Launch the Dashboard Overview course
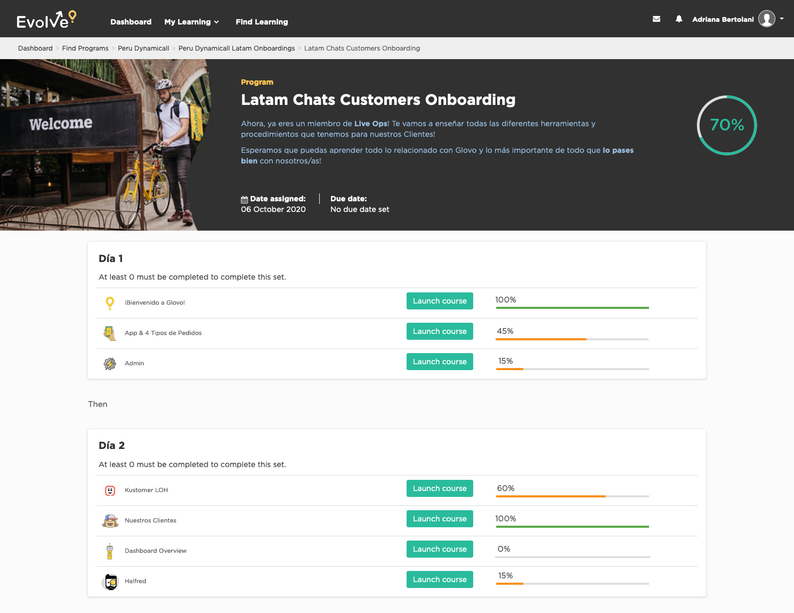The height and width of the screenshot is (613, 794). [440, 549]
